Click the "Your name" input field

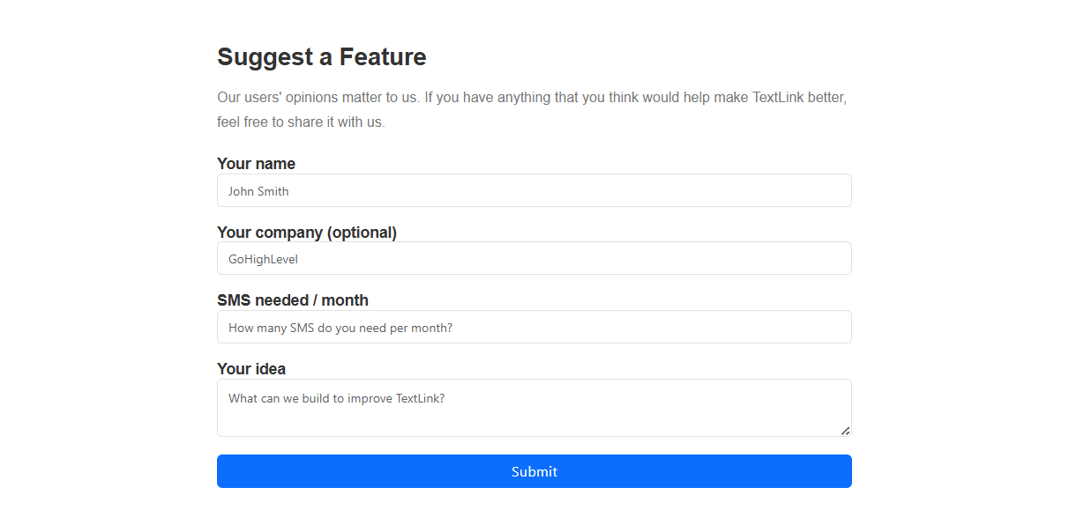534,190
